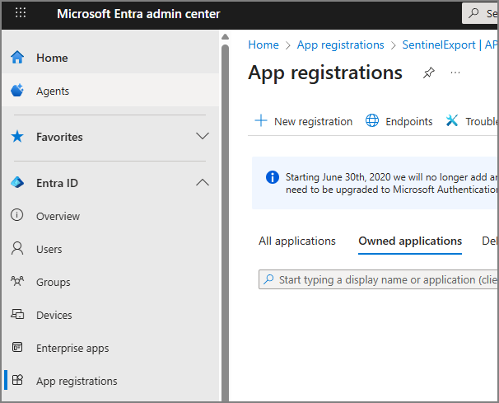
Task: Select the Troubleshoot wrench icon
Action: [451, 121]
